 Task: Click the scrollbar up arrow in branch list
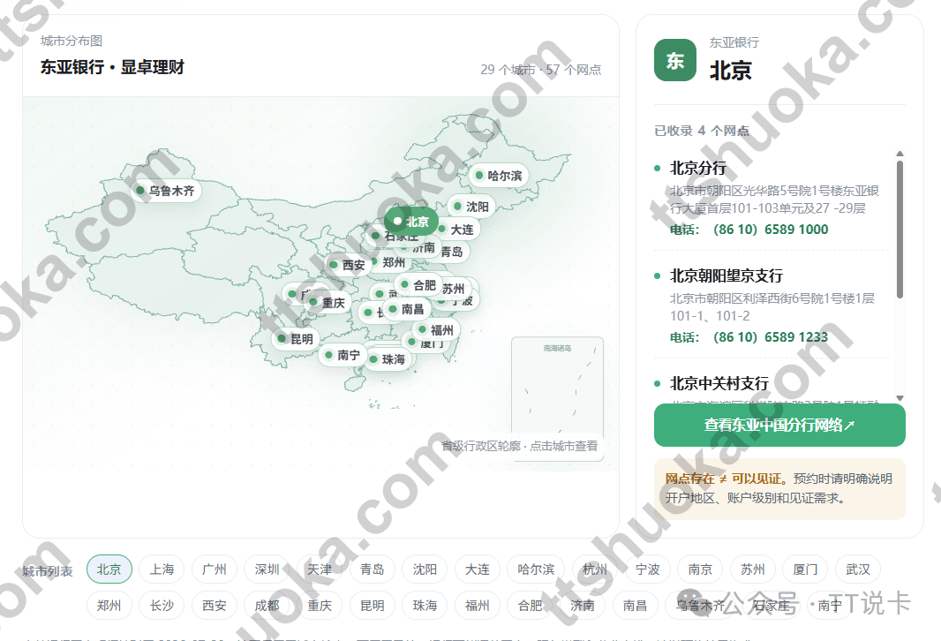[x=900, y=154]
